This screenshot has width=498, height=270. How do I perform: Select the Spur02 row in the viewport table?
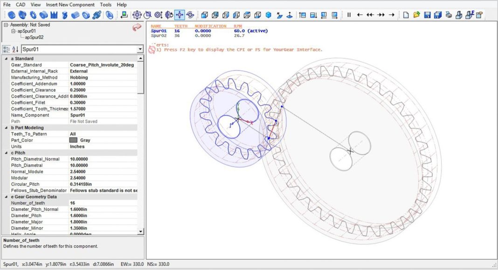click(x=198, y=36)
